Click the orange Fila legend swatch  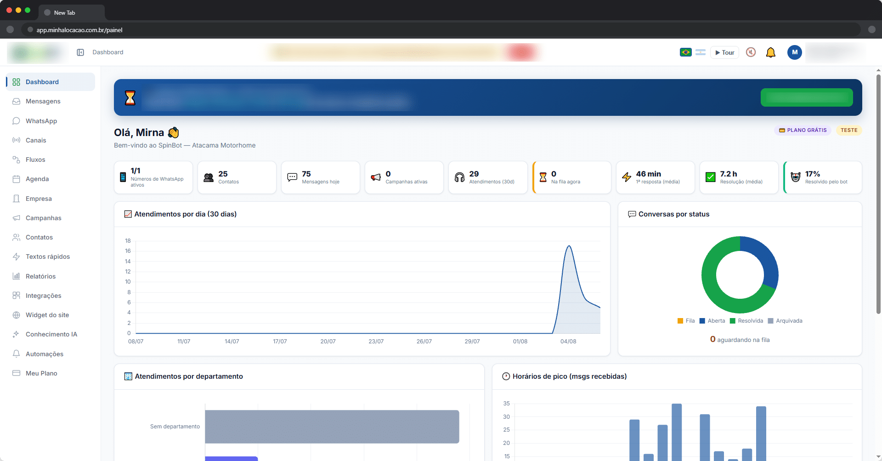click(680, 321)
